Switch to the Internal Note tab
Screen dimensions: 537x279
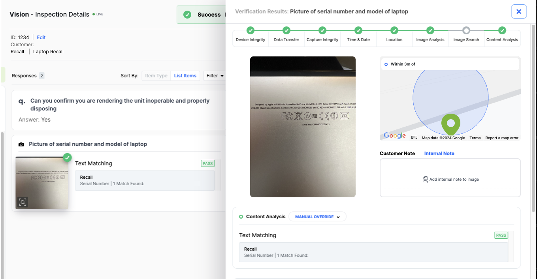[x=439, y=154]
